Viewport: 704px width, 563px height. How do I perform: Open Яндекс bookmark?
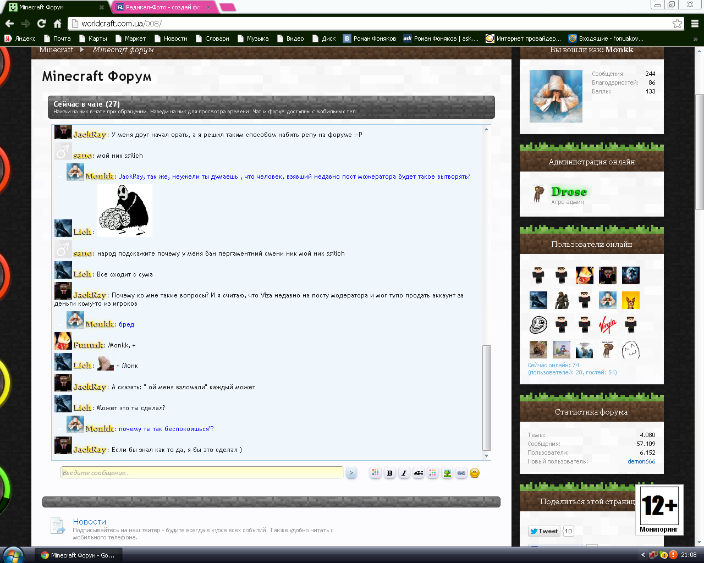click(x=20, y=38)
